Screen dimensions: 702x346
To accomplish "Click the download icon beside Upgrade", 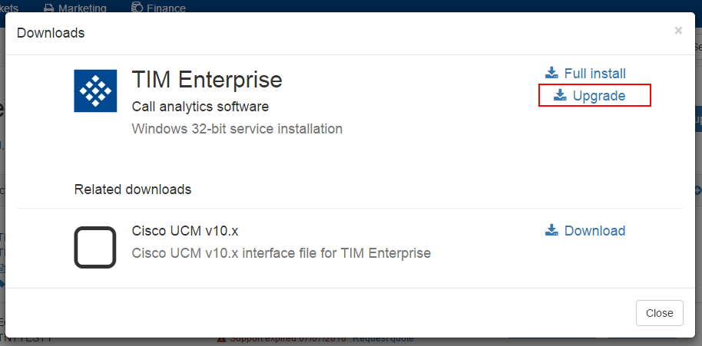I will (x=560, y=95).
